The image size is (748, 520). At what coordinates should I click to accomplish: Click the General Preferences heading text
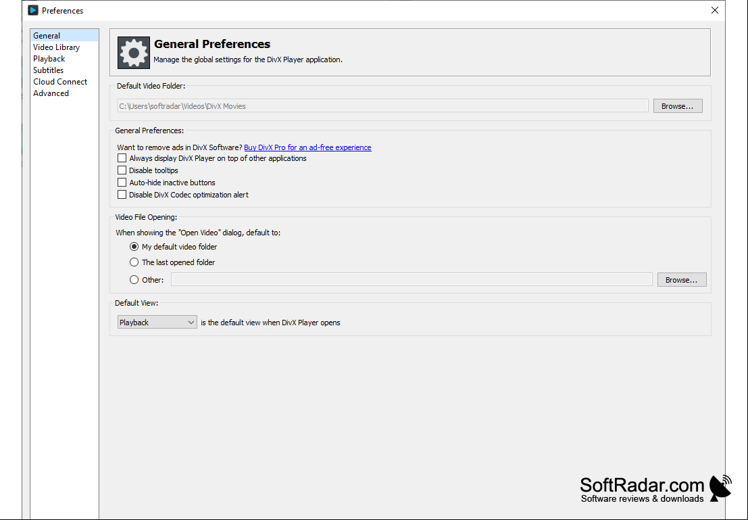click(x=211, y=44)
